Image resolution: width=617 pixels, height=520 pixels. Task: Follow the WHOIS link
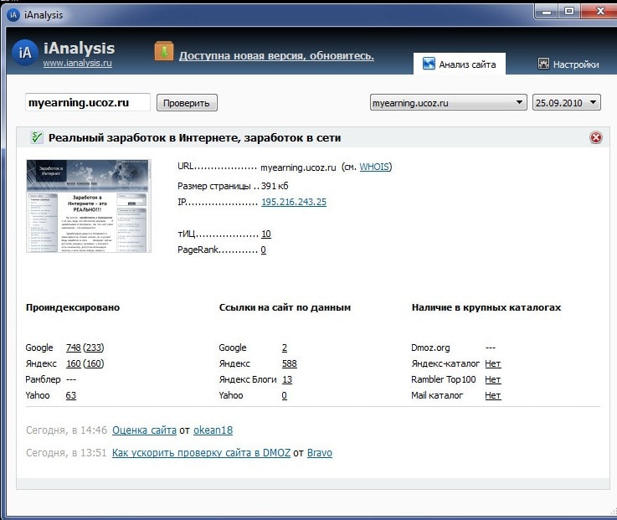[x=374, y=167]
